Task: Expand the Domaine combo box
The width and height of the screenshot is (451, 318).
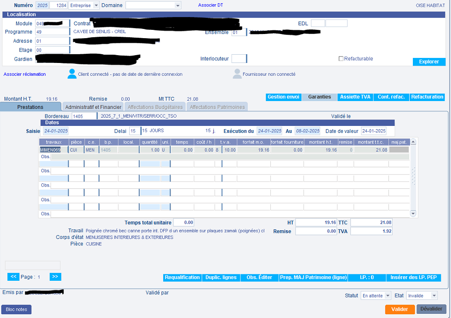Action: coord(178,6)
